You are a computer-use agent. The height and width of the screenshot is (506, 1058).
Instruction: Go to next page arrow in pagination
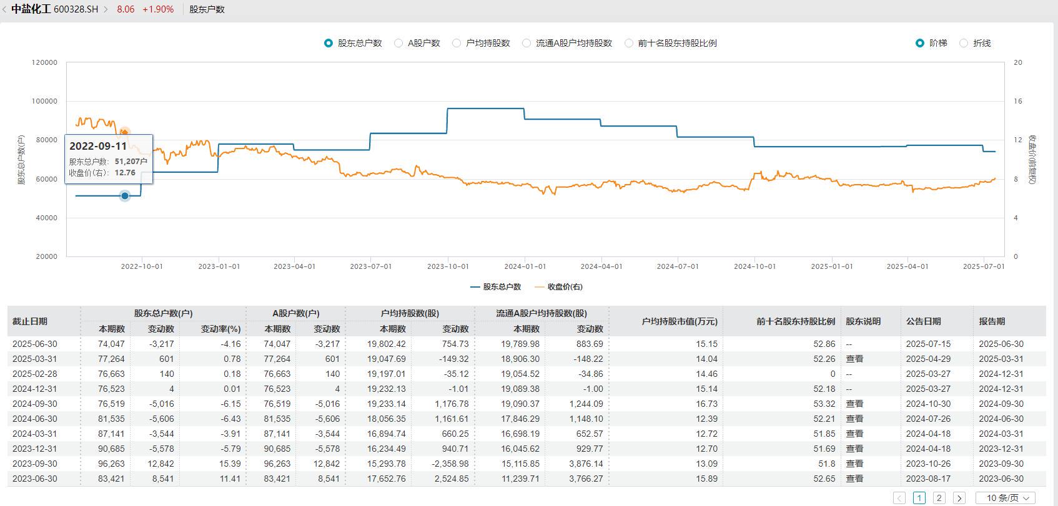click(959, 498)
